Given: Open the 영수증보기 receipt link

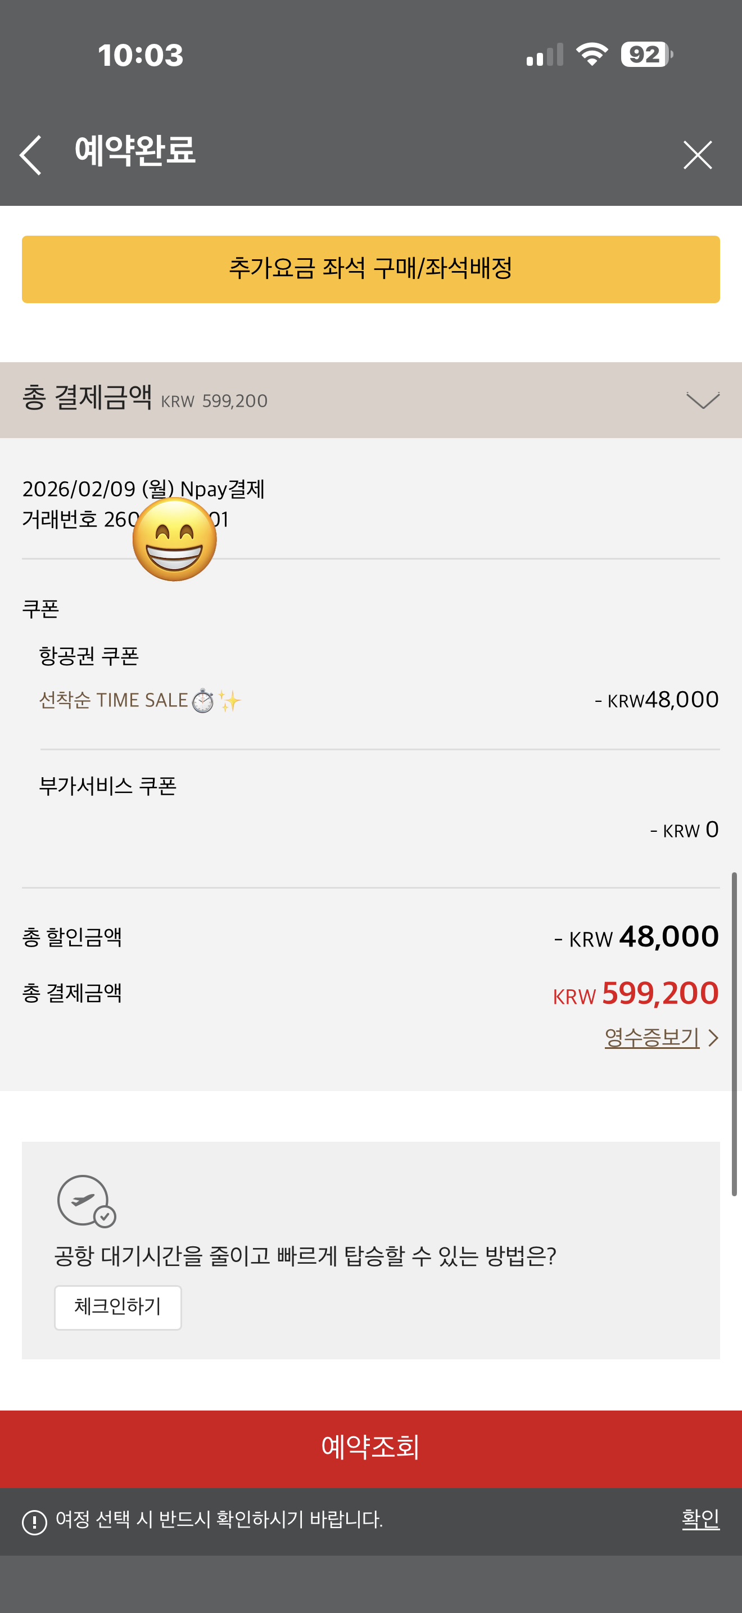Looking at the screenshot, I should pos(651,1038).
